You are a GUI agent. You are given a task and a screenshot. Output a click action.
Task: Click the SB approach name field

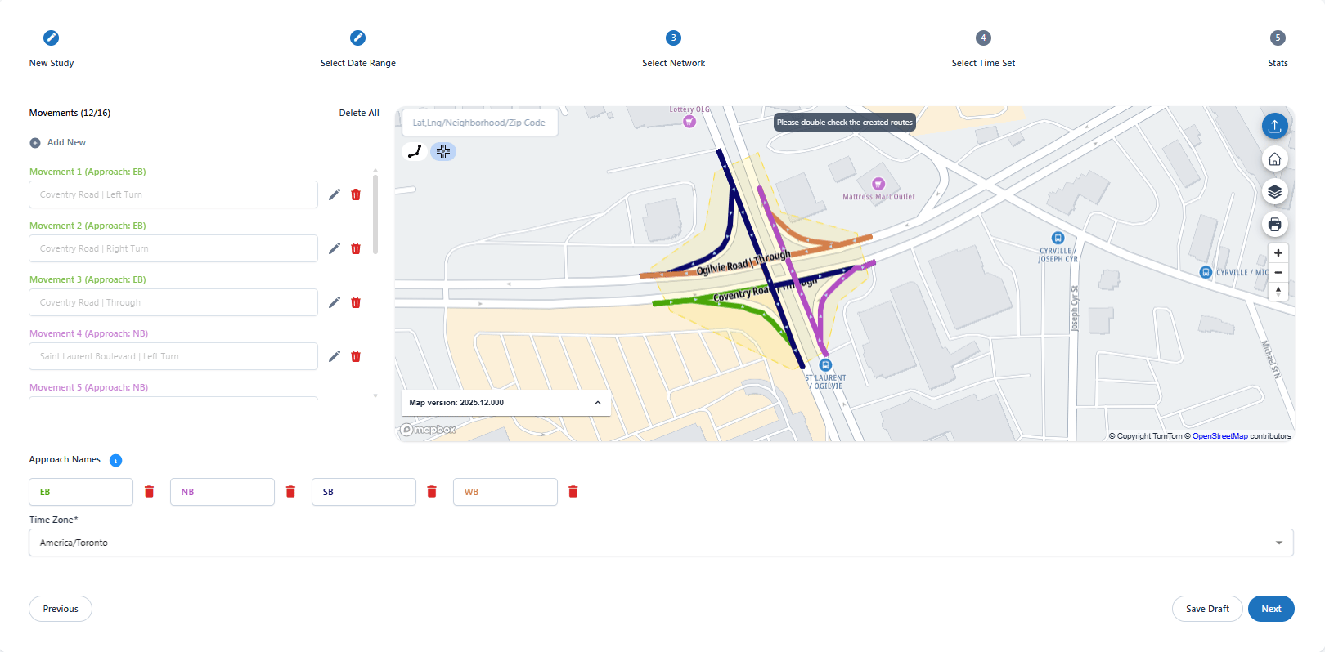pyautogui.click(x=364, y=492)
